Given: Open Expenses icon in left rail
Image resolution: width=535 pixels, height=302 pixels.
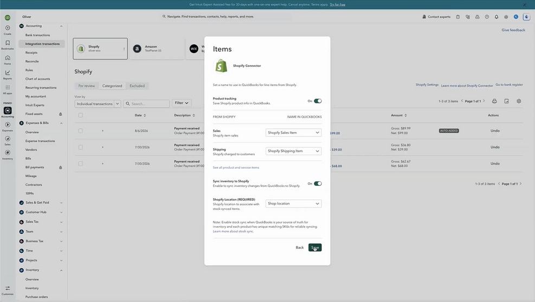Looking at the screenshot, I should click(8, 125).
